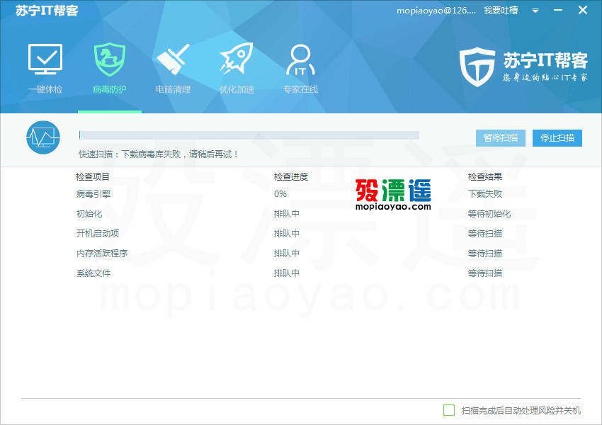Click the scan progress bar

click(249, 135)
